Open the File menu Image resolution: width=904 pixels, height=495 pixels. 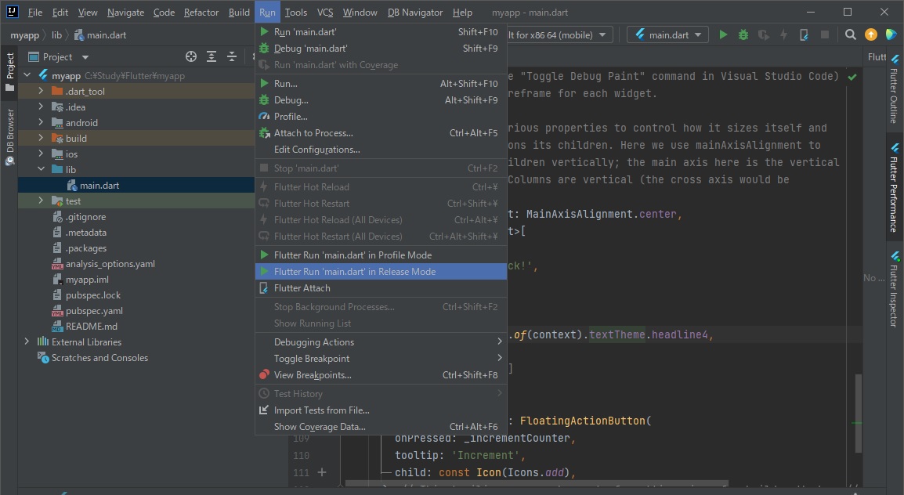pyautogui.click(x=35, y=12)
